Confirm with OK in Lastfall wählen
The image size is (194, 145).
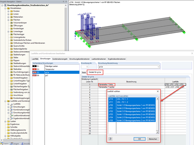coord(139,139)
